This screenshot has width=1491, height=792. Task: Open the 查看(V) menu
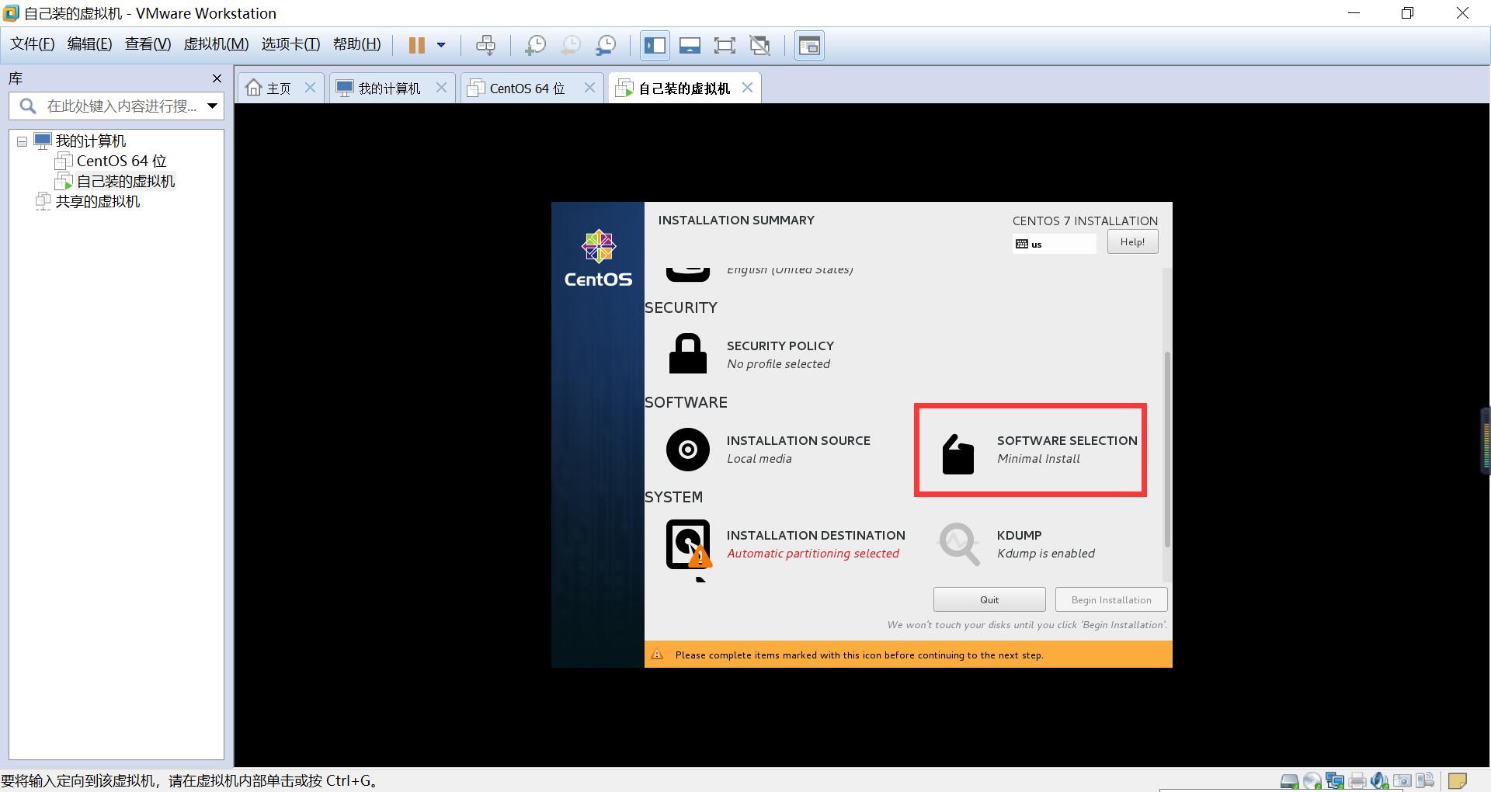click(148, 44)
